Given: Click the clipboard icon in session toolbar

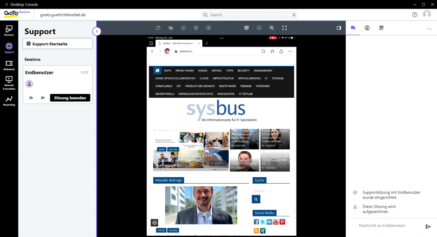Looking at the screenshot, I should pyautogui.click(x=157, y=28).
